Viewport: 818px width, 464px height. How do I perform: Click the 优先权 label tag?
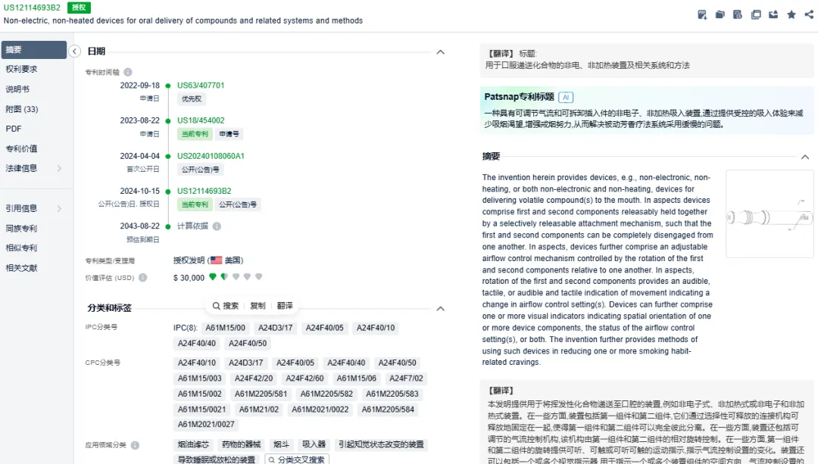pos(192,99)
